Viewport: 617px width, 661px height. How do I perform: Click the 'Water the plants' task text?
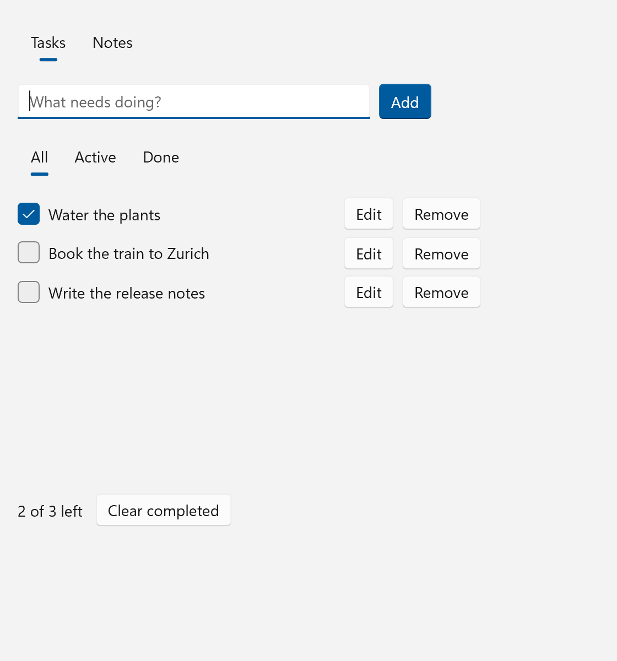click(x=105, y=215)
